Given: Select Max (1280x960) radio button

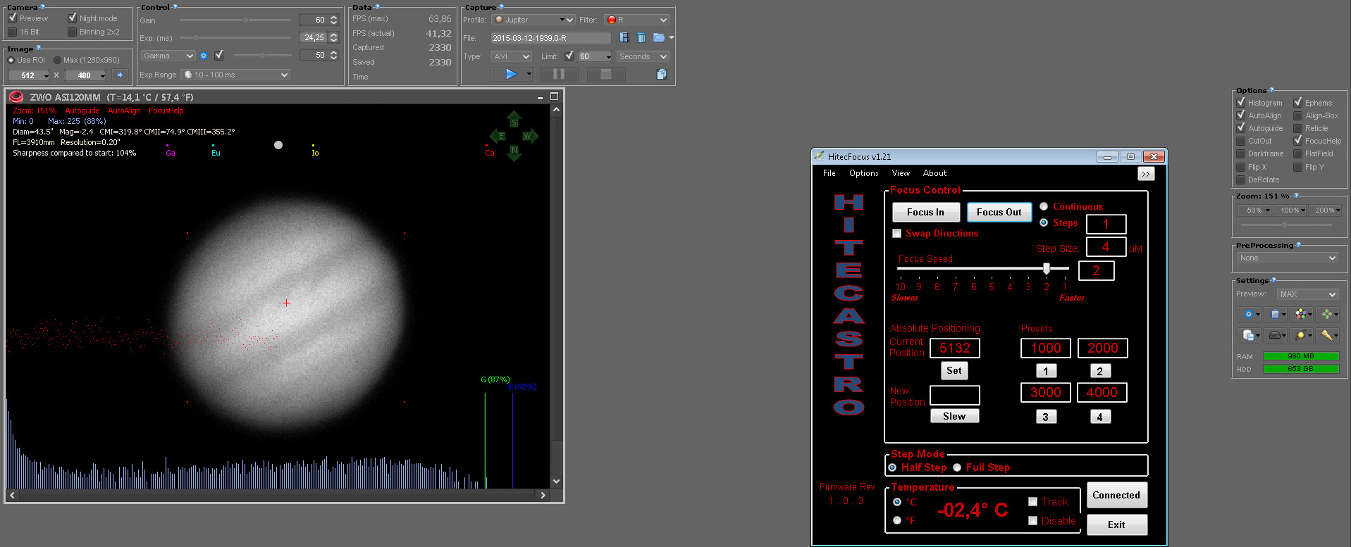Looking at the screenshot, I should (x=58, y=60).
